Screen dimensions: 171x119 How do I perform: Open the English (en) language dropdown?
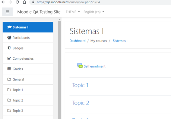(94, 12)
